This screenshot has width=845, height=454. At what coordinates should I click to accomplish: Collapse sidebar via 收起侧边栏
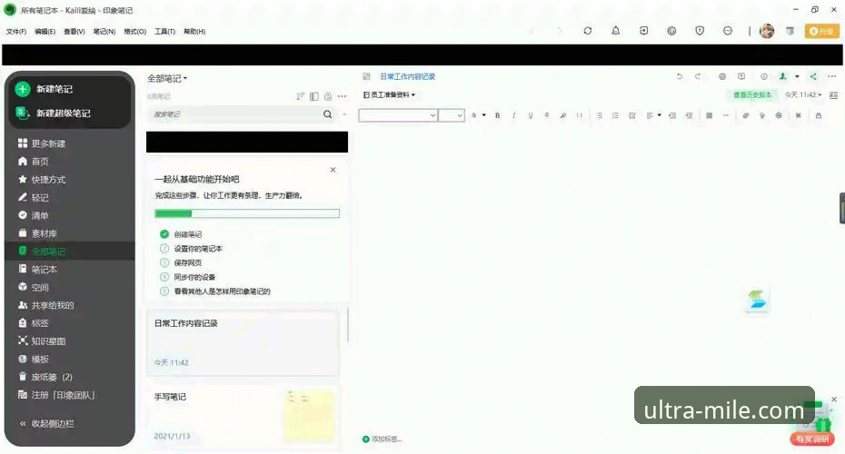coord(47,424)
